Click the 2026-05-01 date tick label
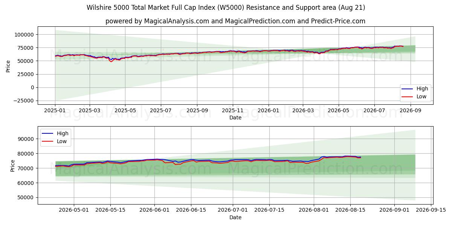Image resolution: width=452 pixels, height=226 pixels. tap(73, 210)
